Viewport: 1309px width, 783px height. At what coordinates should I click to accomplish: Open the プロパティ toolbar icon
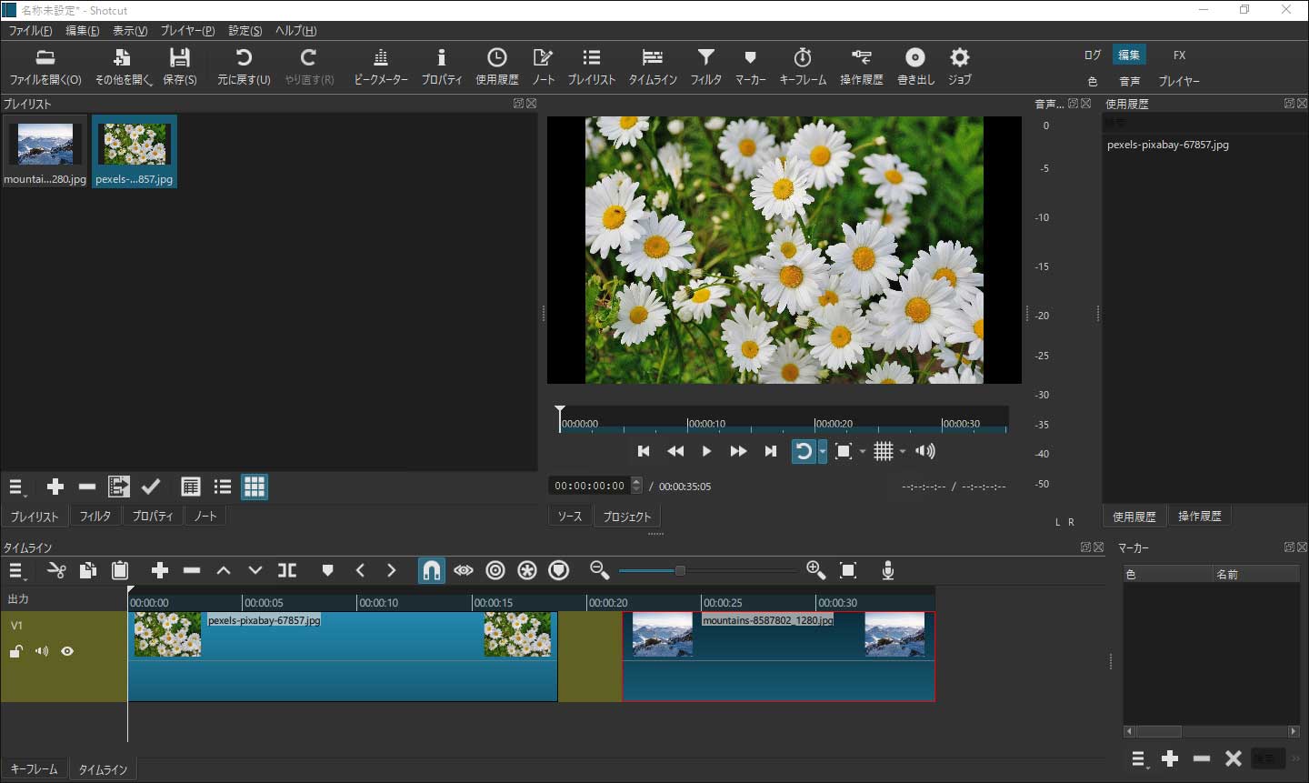click(442, 67)
